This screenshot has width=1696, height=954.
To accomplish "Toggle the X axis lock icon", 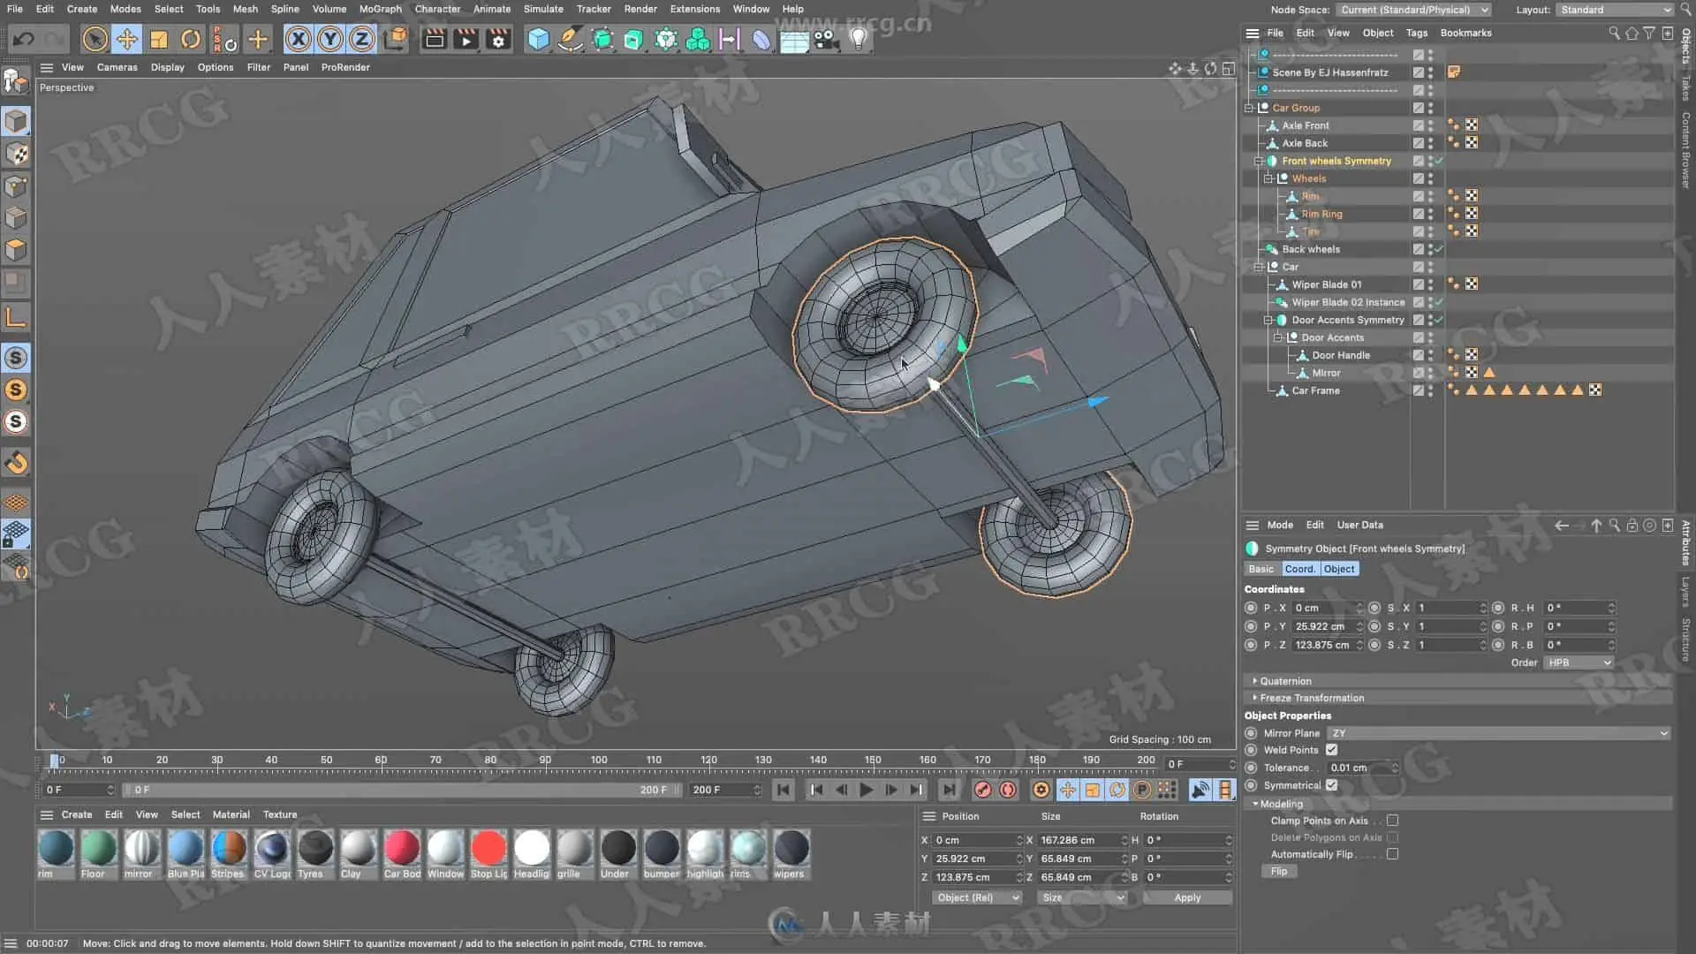I will pyautogui.click(x=299, y=39).
